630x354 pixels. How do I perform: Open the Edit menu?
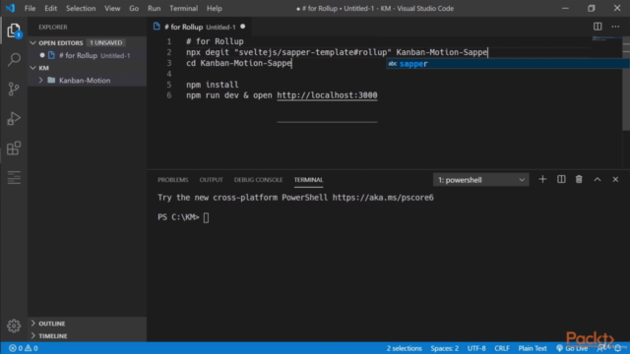pos(50,8)
